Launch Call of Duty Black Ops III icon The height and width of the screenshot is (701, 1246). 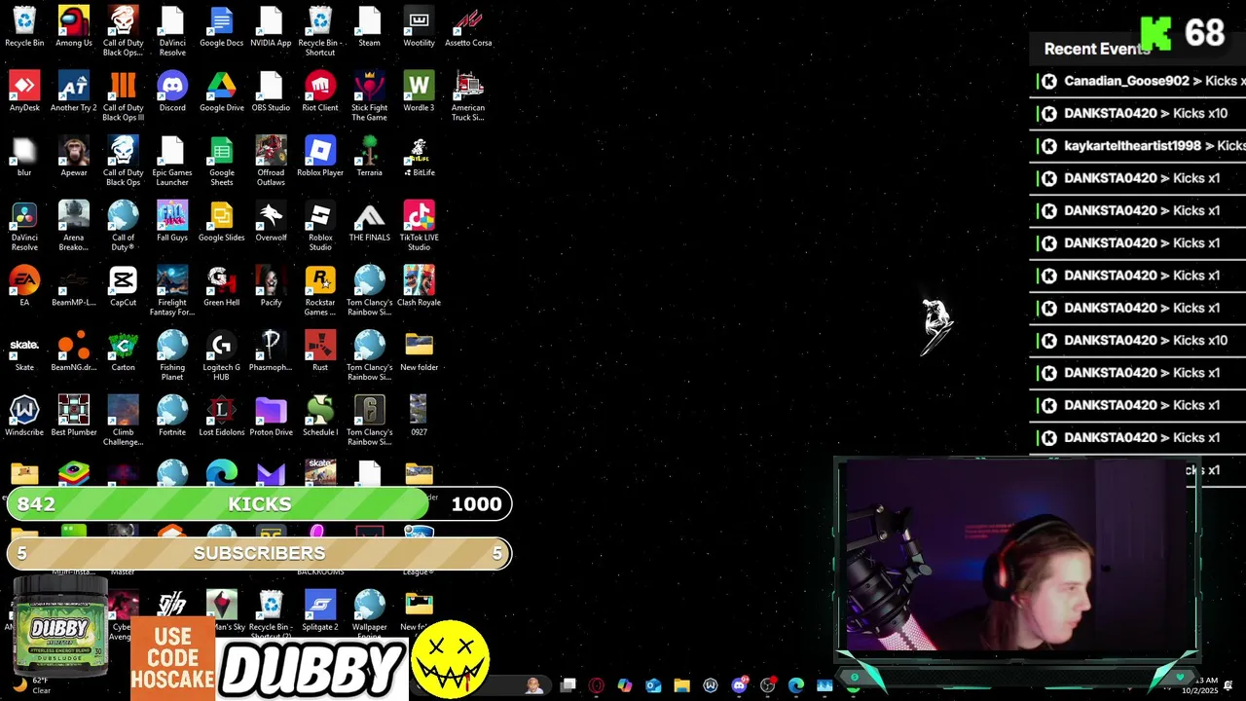[x=123, y=95]
